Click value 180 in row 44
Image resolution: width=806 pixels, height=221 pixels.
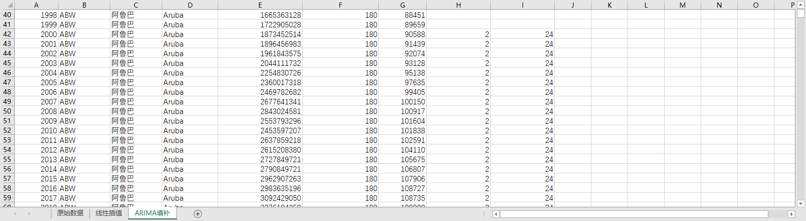coord(340,53)
